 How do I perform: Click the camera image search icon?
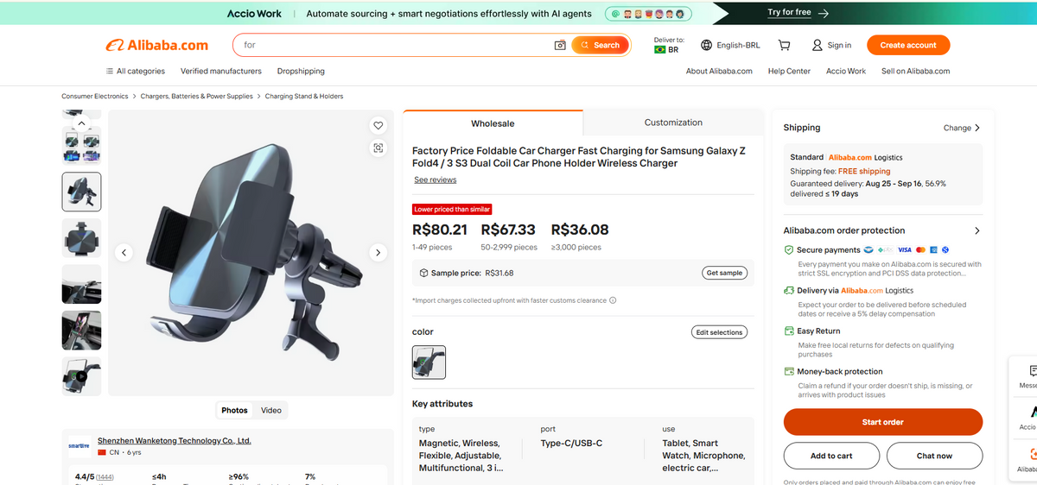tap(560, 45)
